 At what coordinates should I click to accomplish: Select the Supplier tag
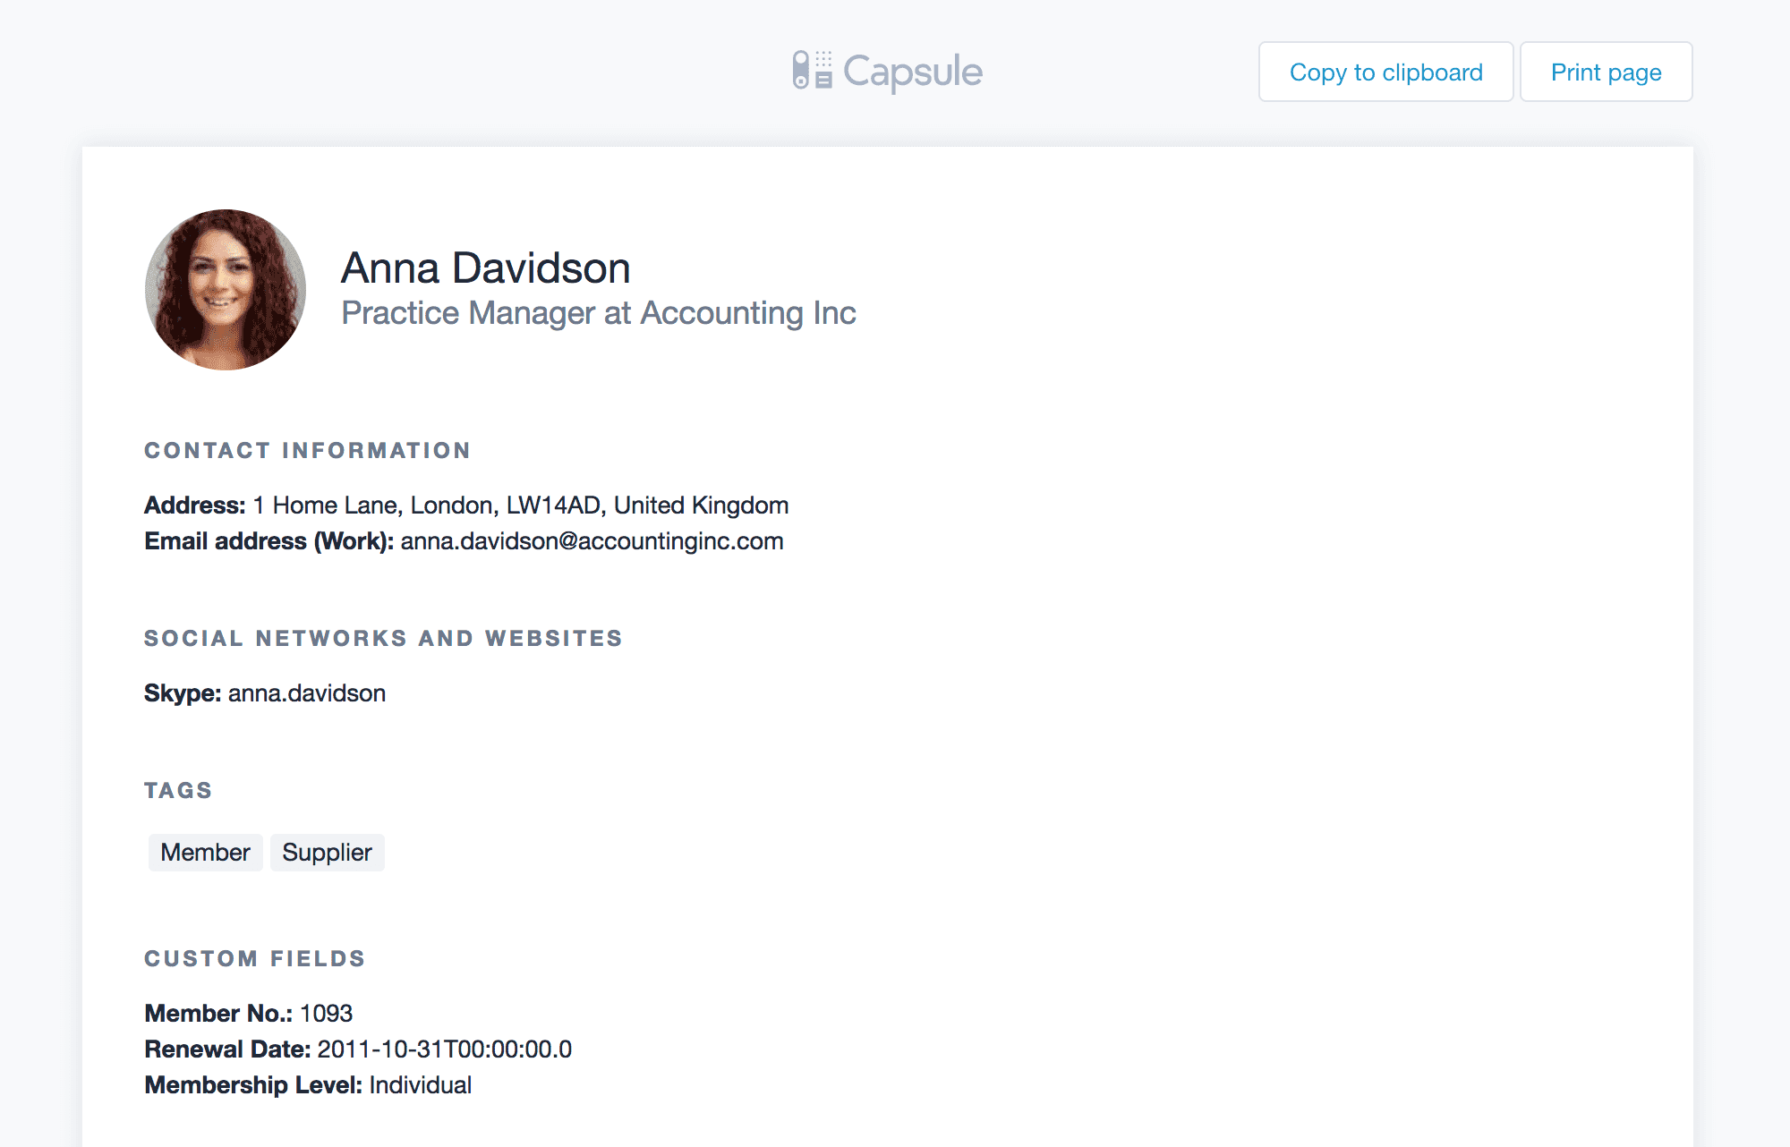tap(327, 853)
